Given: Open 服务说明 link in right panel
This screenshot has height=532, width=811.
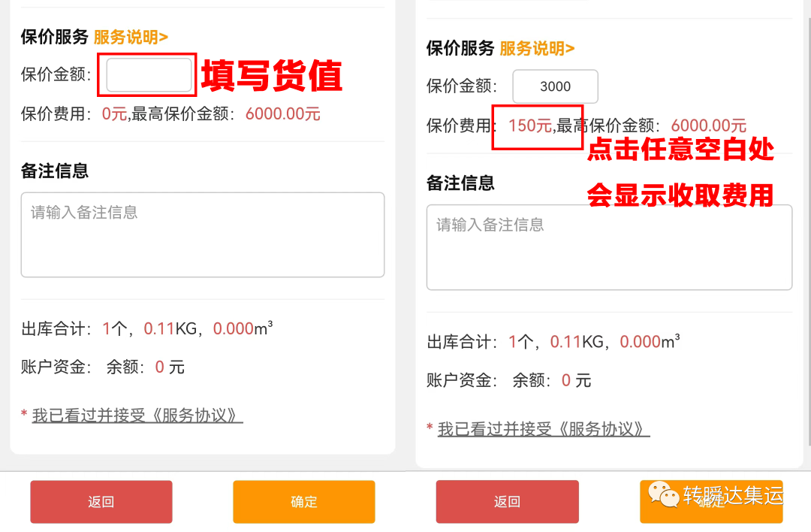Looking at the screenshot, I should coord(537,49).
